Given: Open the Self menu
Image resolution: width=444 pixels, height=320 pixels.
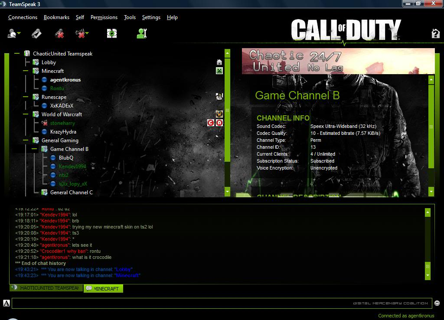Looking at the screenshot, I should 80,17.
